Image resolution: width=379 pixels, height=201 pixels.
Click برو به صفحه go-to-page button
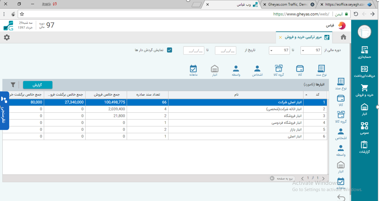pos(282,178)
